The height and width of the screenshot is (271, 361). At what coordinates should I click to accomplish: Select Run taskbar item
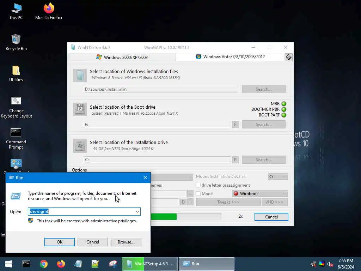point(207,264)
